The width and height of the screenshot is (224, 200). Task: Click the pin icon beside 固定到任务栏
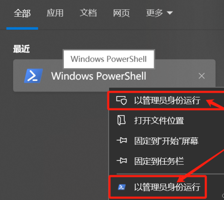click(122, 161)
